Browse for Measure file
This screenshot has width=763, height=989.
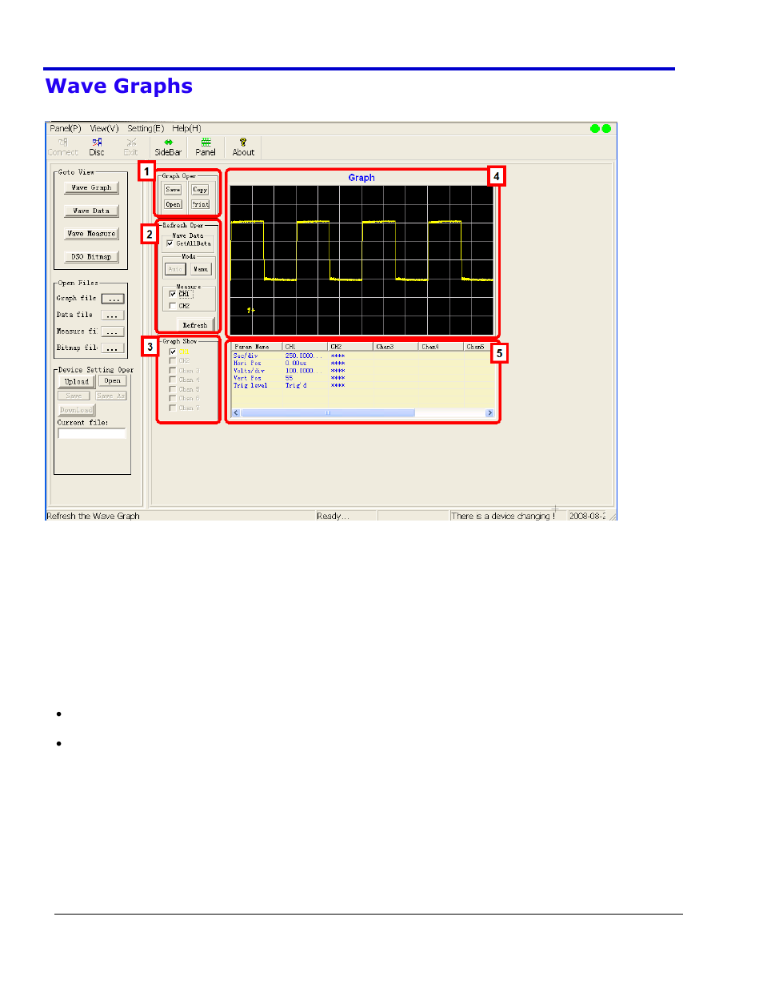coord(113,332)
